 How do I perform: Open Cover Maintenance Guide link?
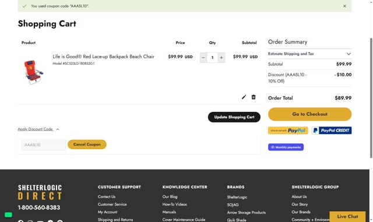[184, 220]
